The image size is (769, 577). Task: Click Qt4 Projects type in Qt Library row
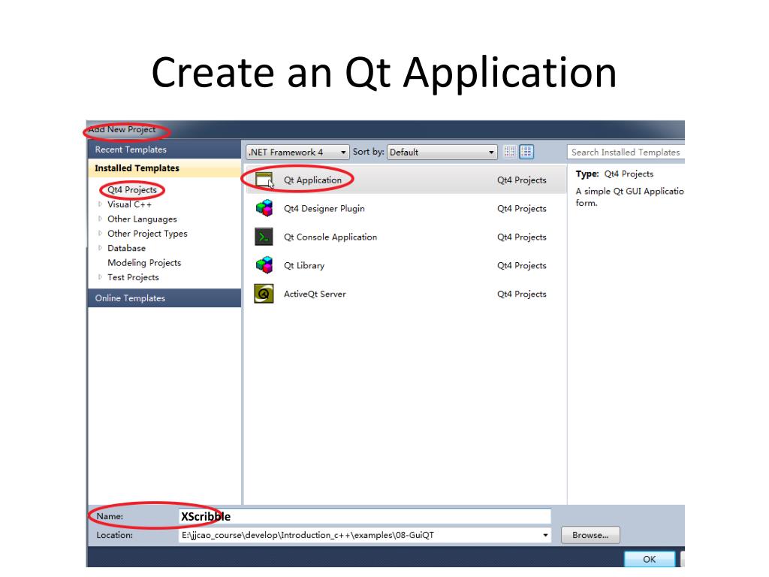(x=522, y=265)
